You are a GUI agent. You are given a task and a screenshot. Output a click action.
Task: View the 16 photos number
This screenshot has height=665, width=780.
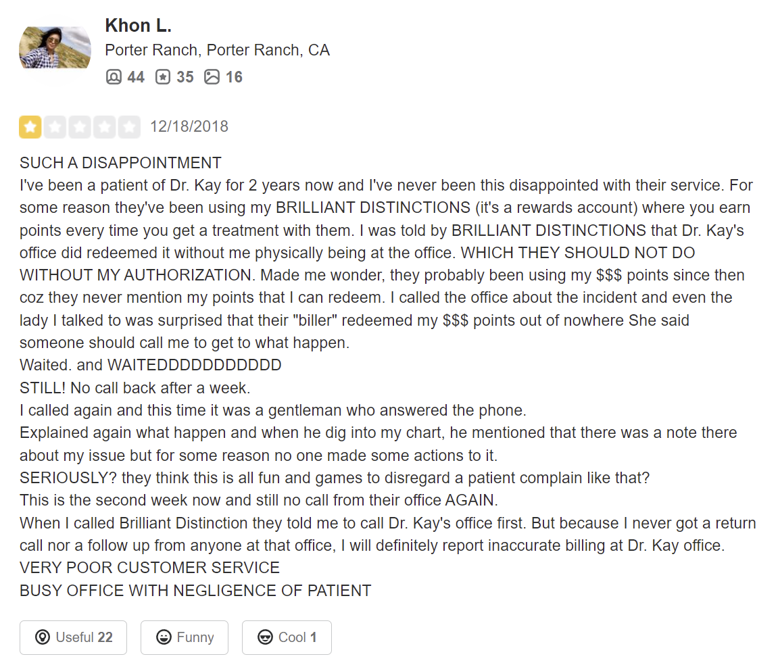[x=234, y=77]
